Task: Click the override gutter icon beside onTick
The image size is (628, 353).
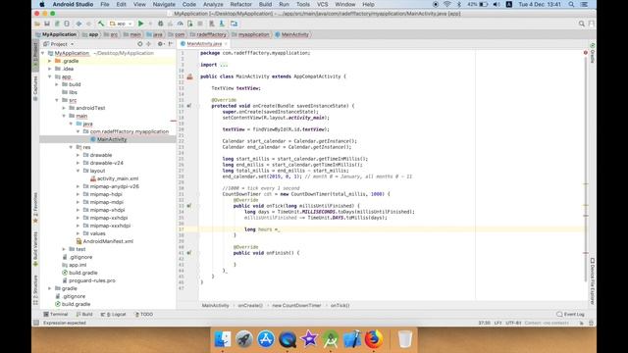Action: (x=189, y=206)
